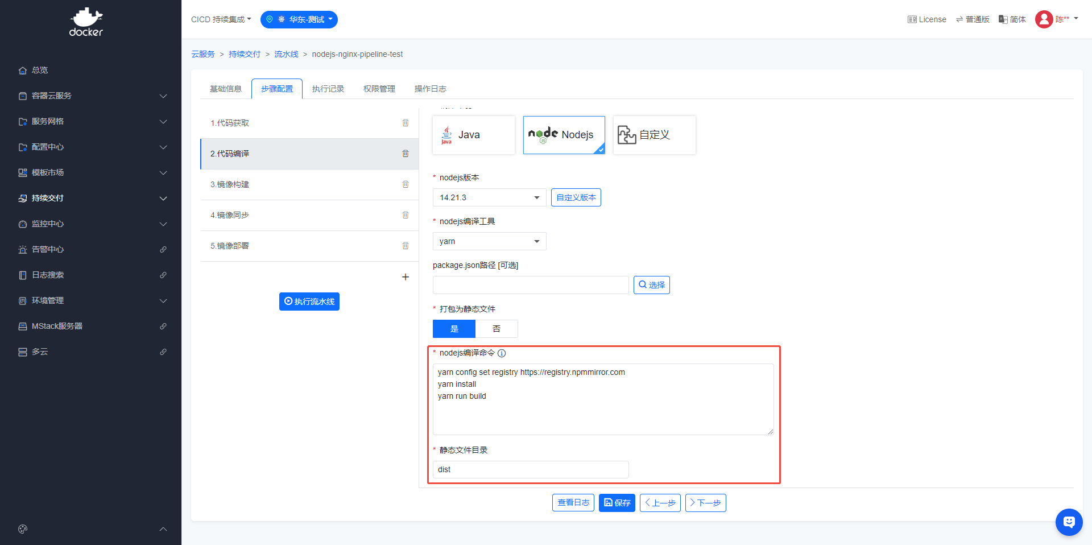
Task: Open the user avatar account menu
Action: click(x=1044, y=19)
